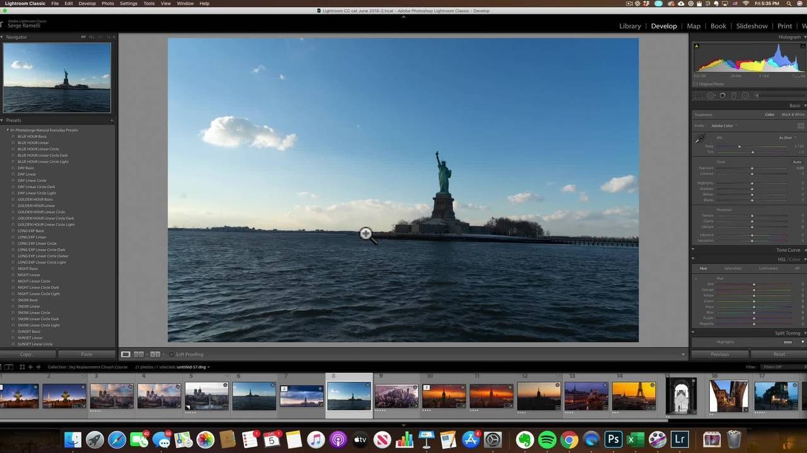
Task: Collapse the Basic panel
Action: pyautogui.click(x=804, y=105)
